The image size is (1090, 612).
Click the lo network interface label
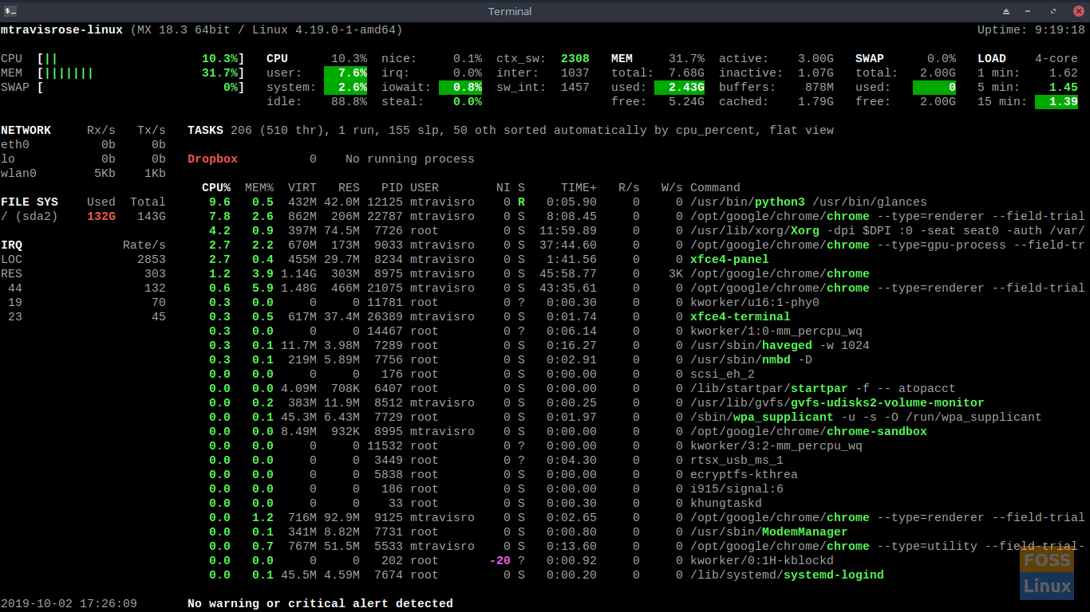(x=8, y=159)
